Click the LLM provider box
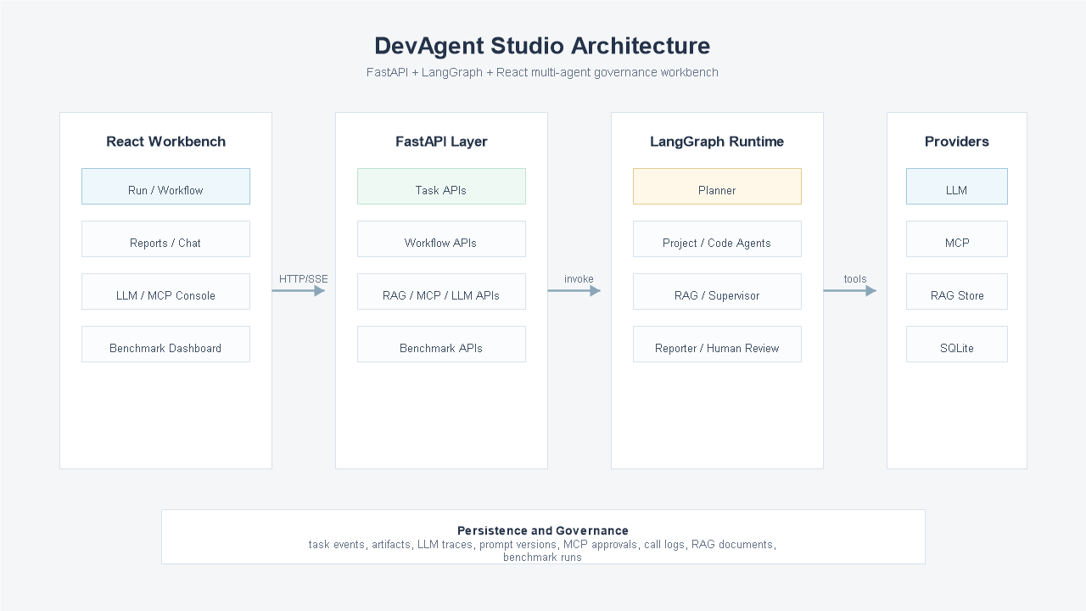Viewport: 1086px width, 611px height. 957,186
